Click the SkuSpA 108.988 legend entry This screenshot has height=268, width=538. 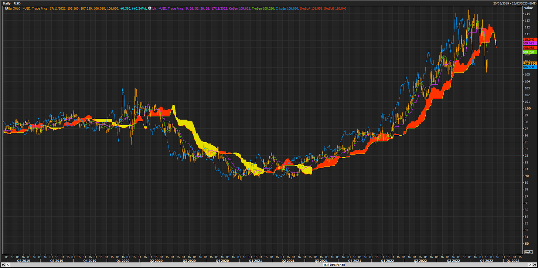pos(311,8)
